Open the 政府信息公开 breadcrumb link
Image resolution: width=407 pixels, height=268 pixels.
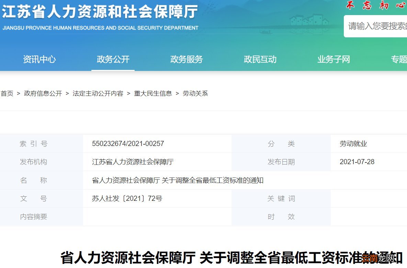pyautogui.click(x=43, y=93)
